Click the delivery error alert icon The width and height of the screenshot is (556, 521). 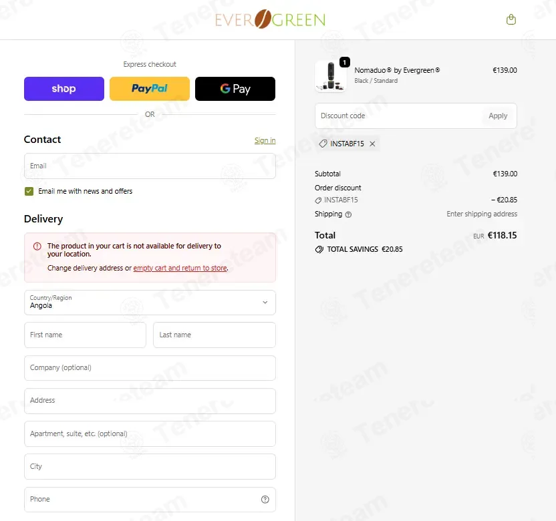pos(37,246)
